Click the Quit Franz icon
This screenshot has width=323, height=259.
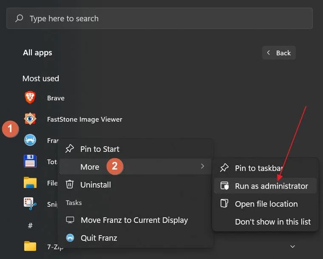coord(70,238)
